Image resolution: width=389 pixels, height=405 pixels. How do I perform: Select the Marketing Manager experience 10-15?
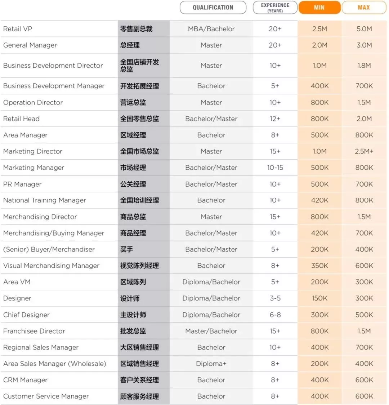(275, 168)
